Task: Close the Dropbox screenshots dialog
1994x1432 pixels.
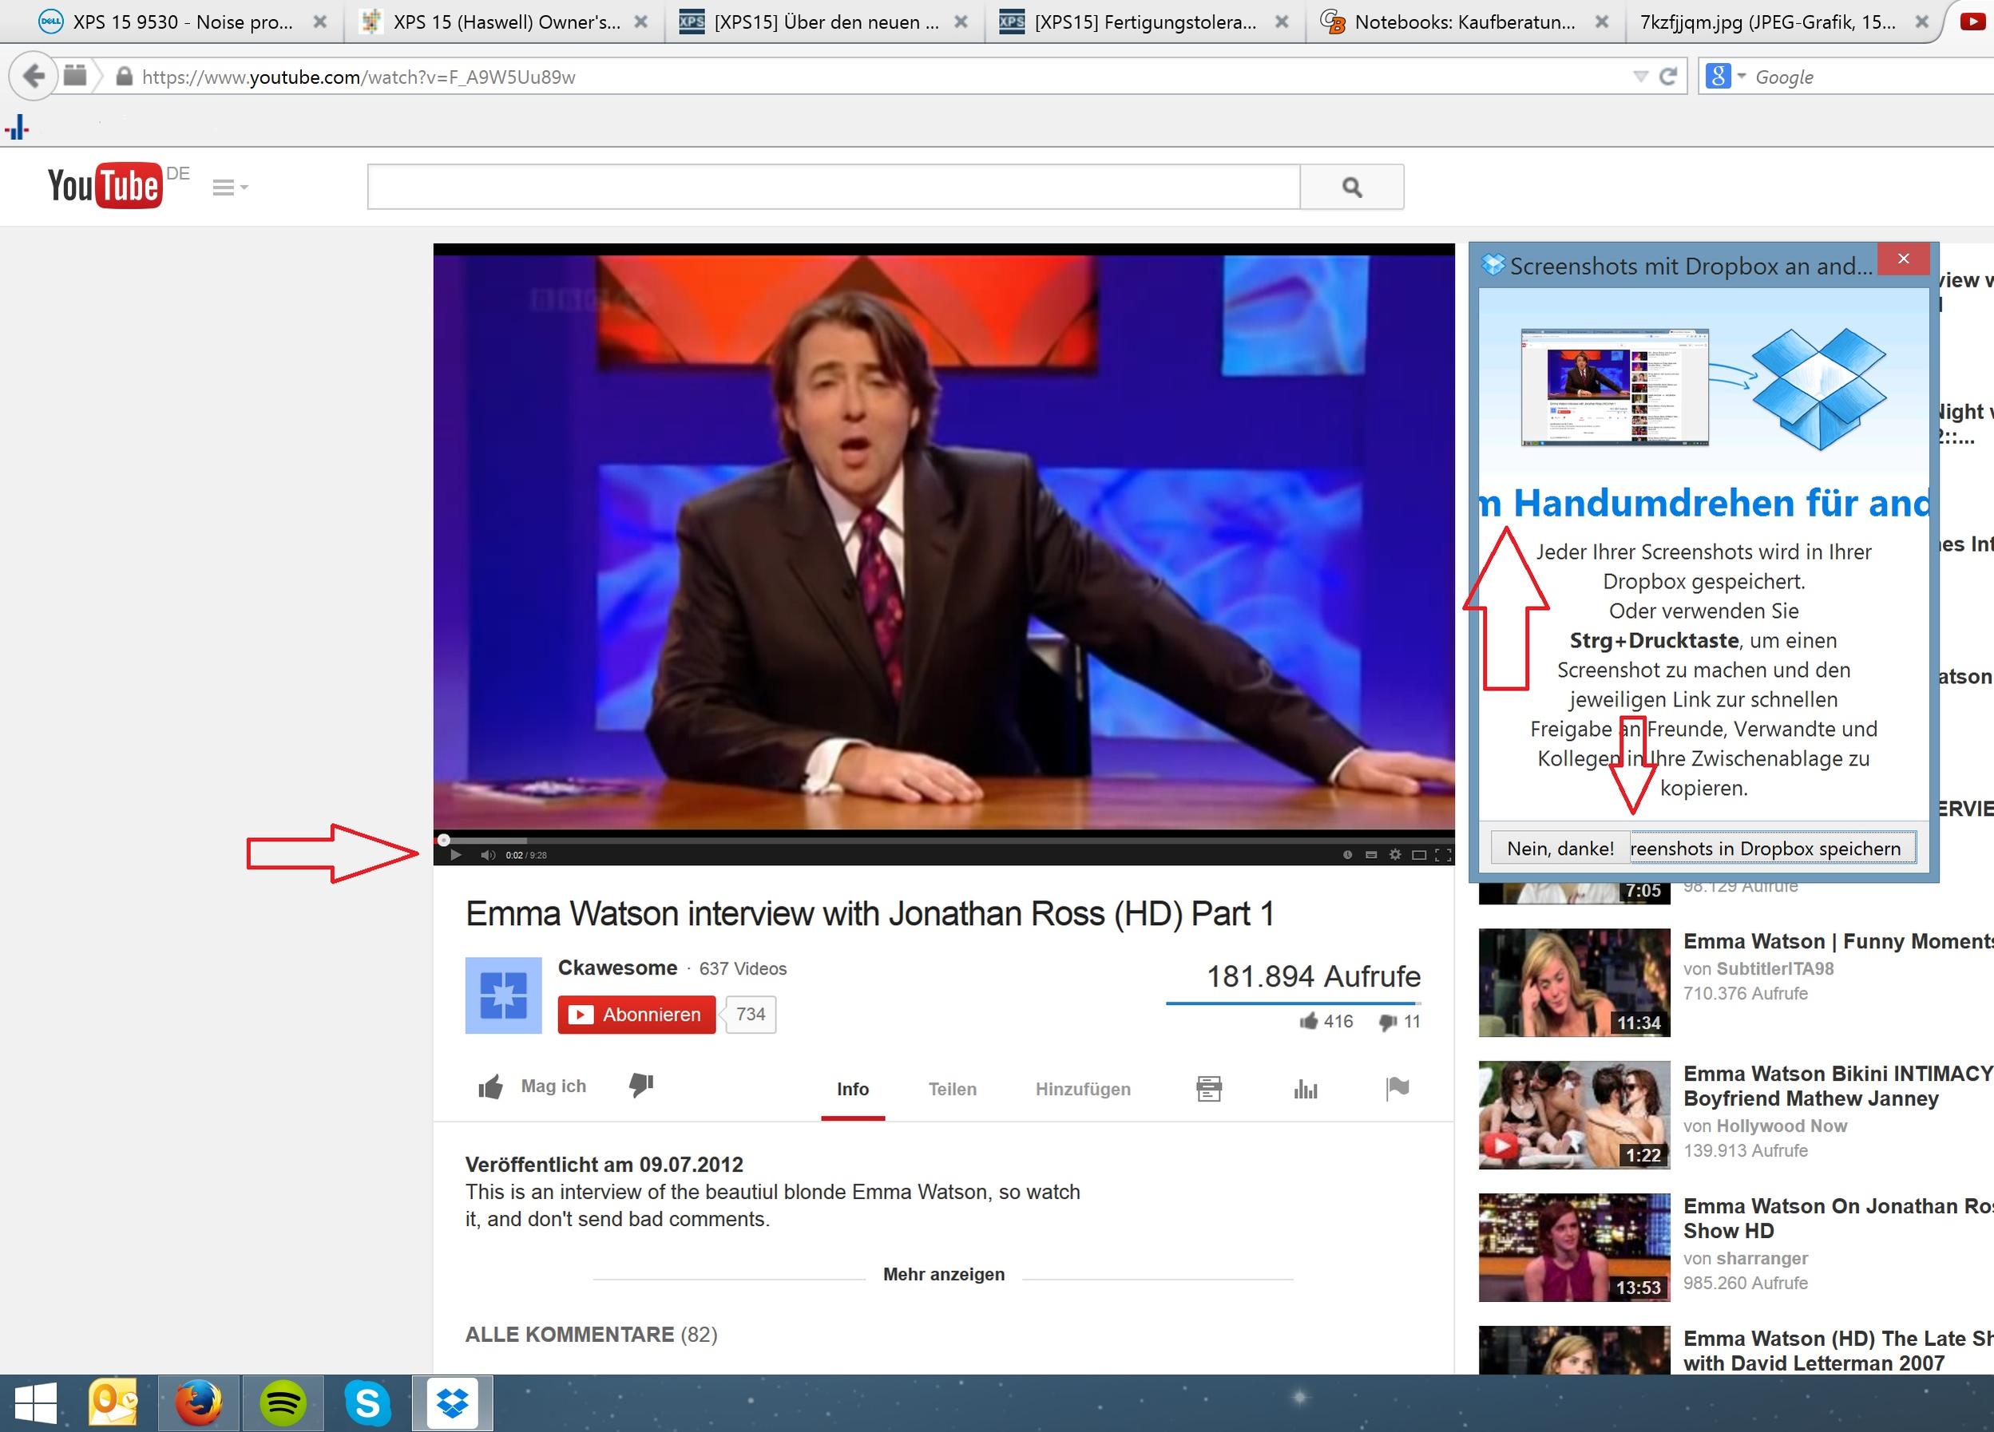Action: [x=1904, y=259]
